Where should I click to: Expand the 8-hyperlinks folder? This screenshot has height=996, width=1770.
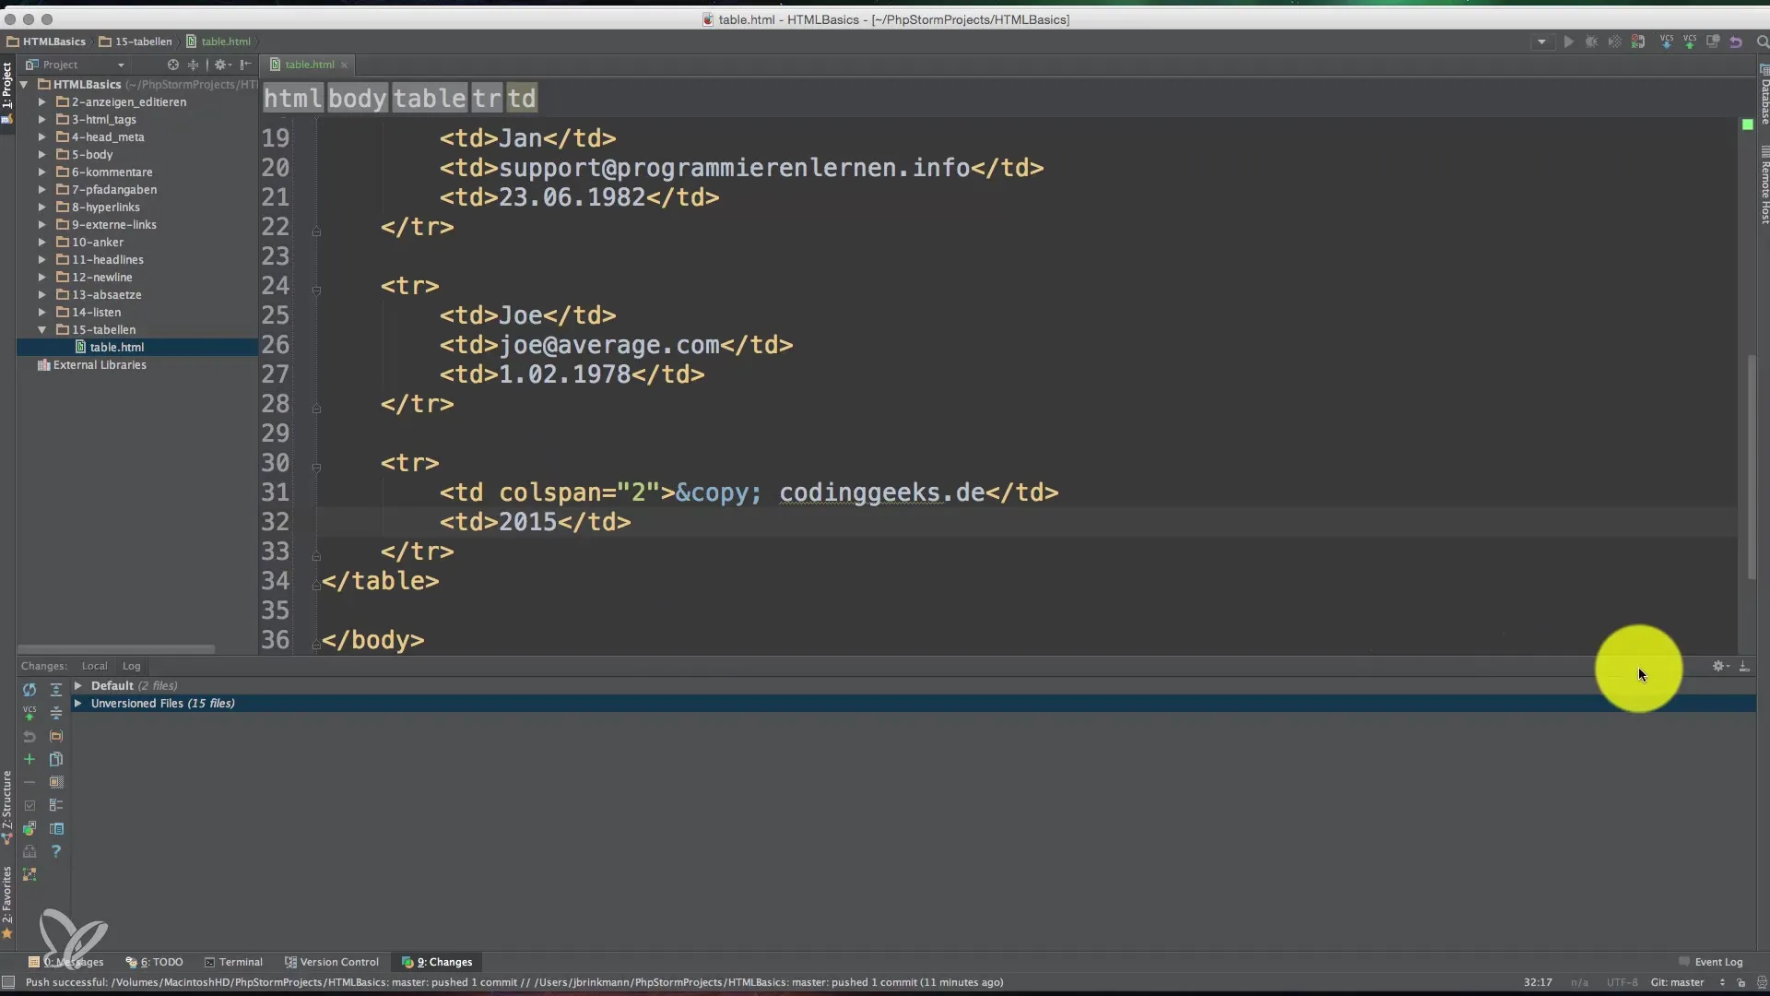[x=41, y=207]
